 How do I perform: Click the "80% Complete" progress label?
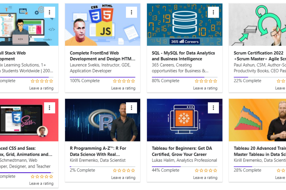click(x=166, y=81)
